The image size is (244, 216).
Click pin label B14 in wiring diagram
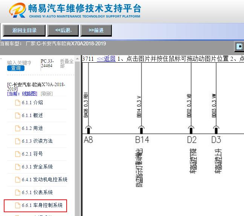tap(142, 140)
